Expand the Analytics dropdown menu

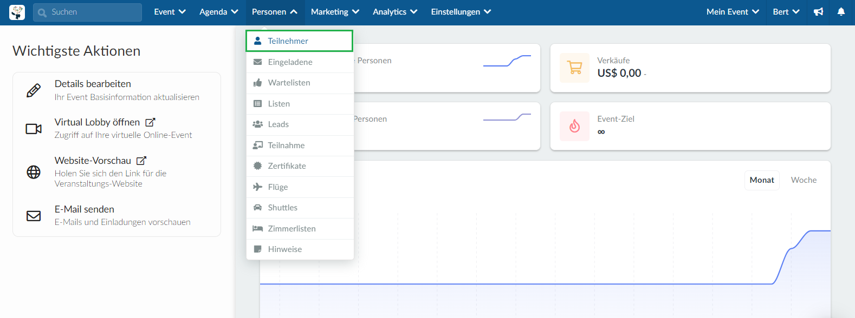tap(395, 12)
